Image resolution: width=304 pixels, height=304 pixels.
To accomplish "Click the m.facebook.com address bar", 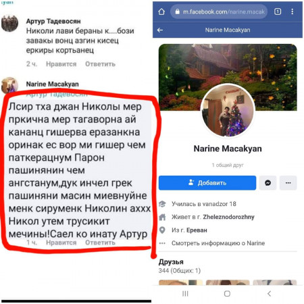I will [219, 11].
